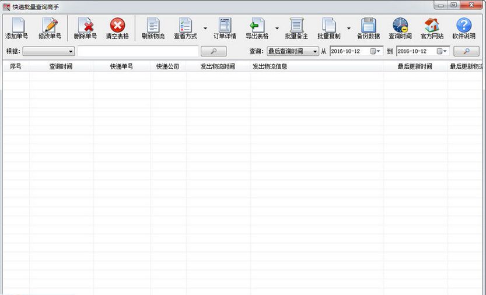The height and width of the screenshot is (295, 486).
Task: Click the 批量复制 batch copy icon
Action: click(x=329, y=29)
